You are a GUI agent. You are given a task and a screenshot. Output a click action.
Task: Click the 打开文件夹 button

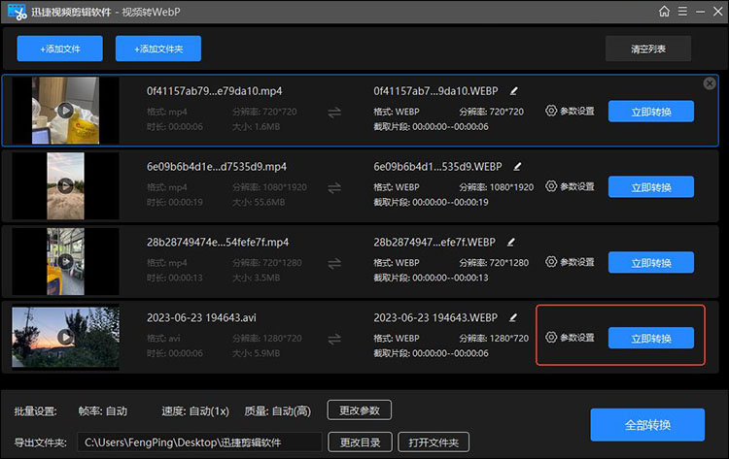[x=434, y=443]
